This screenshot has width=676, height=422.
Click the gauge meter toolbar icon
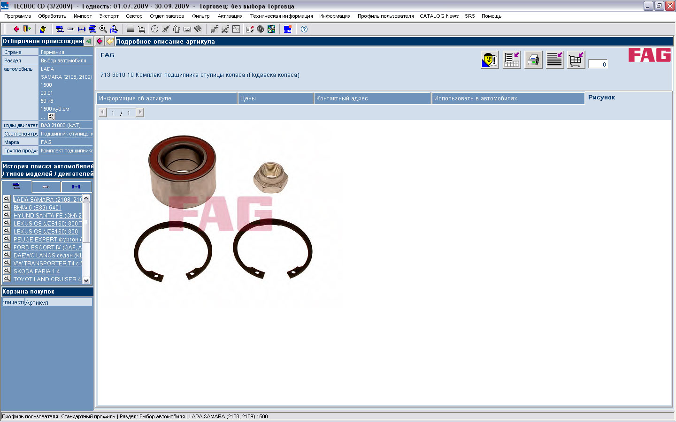pyautogui.click(x=187, y=29)
